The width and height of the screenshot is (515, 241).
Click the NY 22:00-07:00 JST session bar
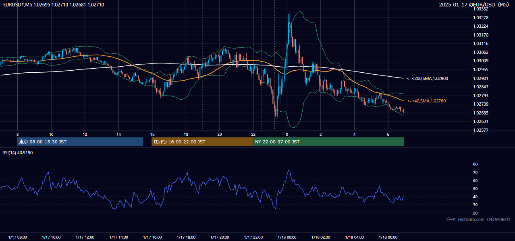pos(328,142)
